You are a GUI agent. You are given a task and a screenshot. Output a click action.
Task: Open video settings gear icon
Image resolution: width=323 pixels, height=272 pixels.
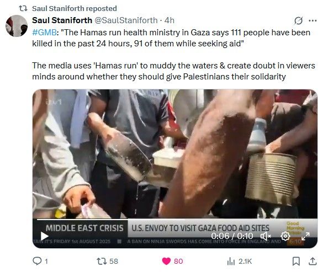point(285,236)
